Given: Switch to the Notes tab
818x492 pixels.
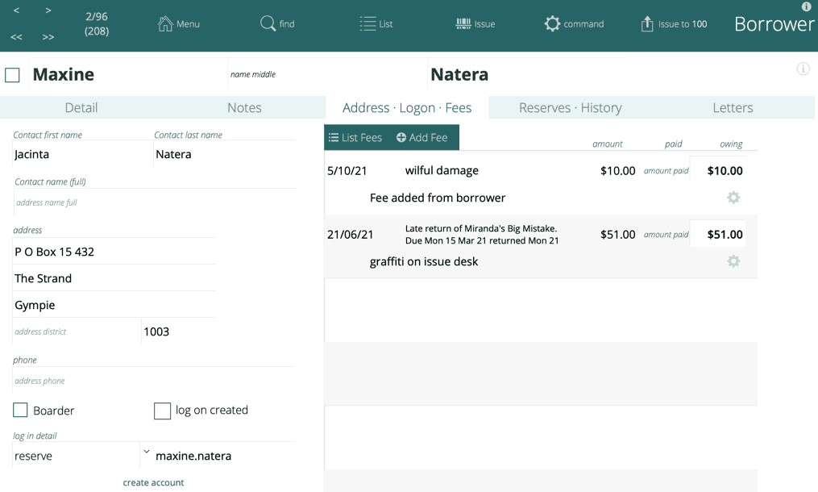Looking at the screenshot, I should 244,107.
